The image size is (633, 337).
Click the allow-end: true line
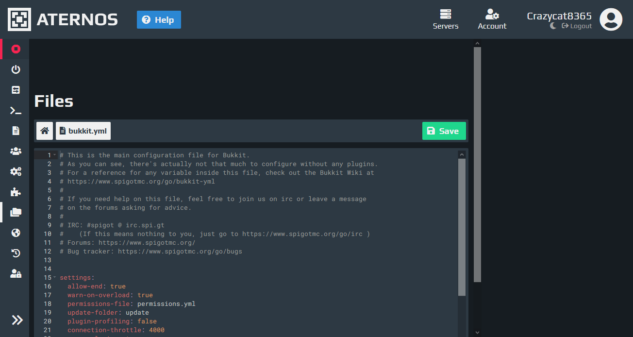pyautogui.click(x=97, y=286)
